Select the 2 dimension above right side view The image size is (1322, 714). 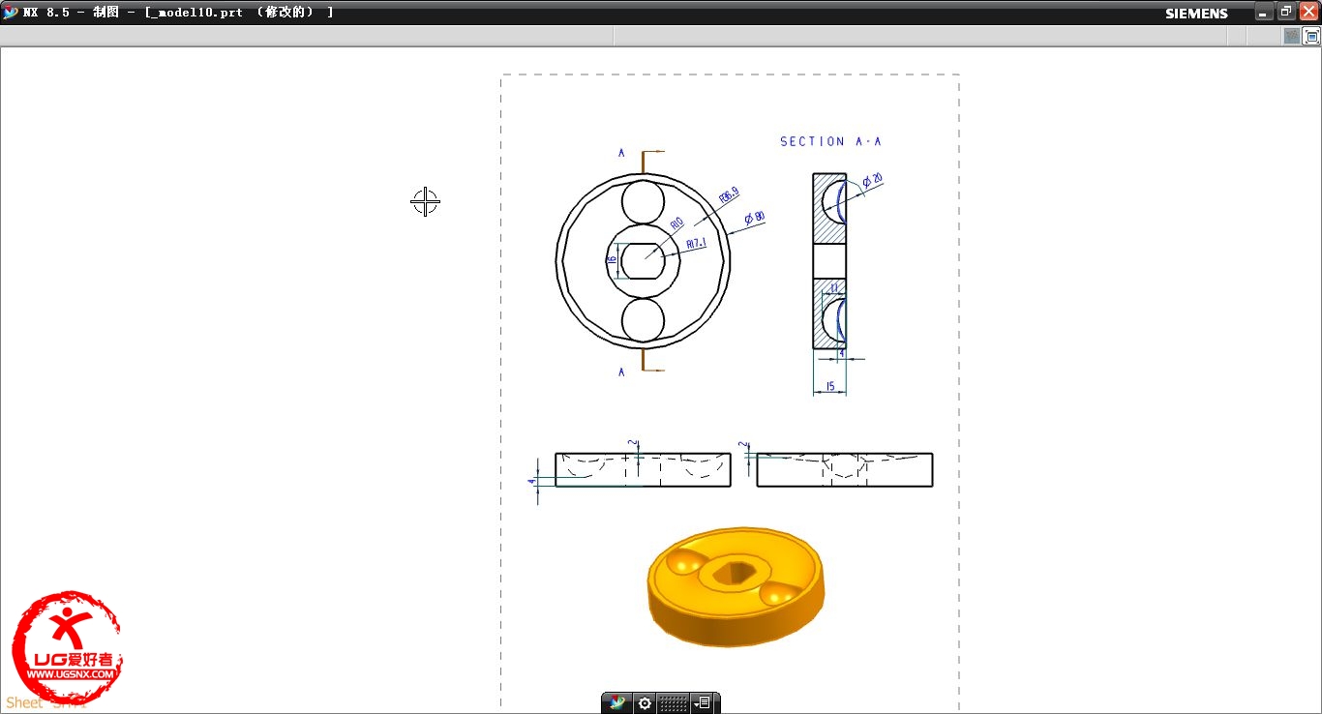(x=742, y=446)
